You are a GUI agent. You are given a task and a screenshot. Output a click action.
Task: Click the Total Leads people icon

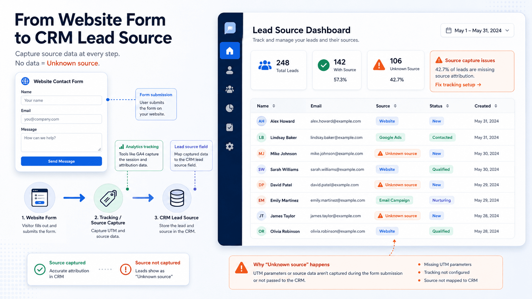pos(265,65)
